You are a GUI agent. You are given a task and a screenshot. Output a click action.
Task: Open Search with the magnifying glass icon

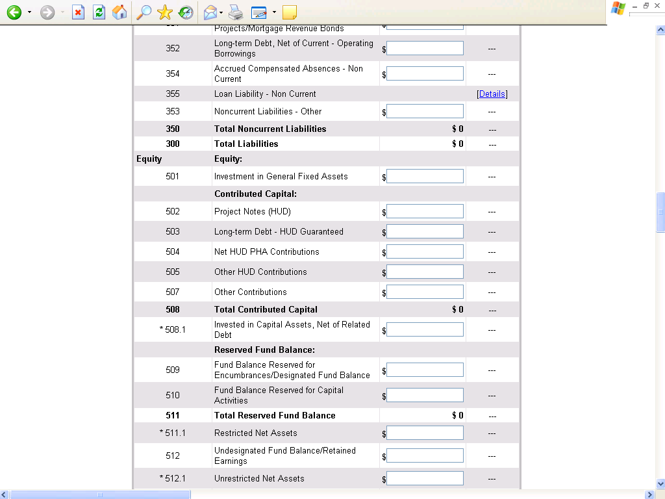(144, 12)
